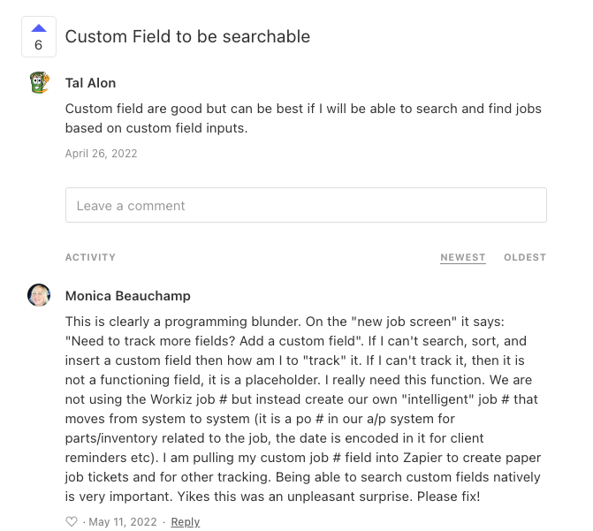Click the April 26, 2022 post date
This screenshot has height=531, width=593.
[x=101, y=153]
